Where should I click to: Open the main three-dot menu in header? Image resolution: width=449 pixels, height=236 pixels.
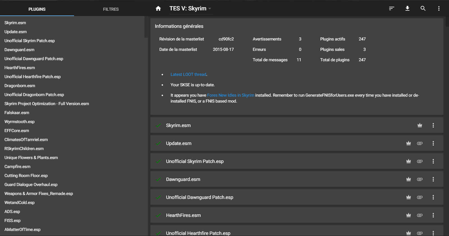439,8
